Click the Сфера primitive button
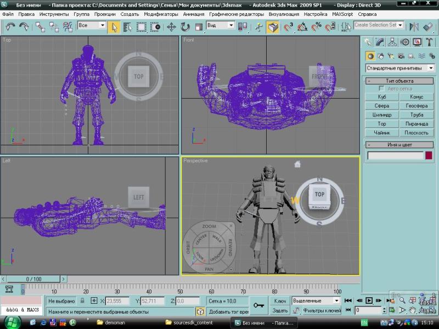 382,106
